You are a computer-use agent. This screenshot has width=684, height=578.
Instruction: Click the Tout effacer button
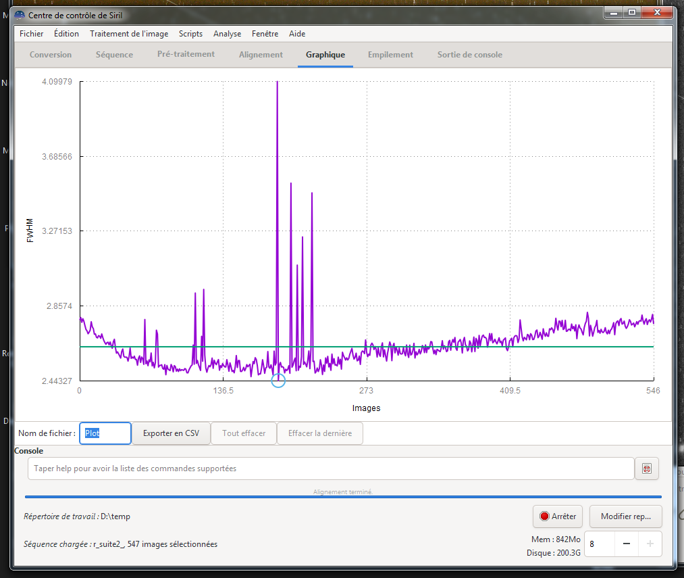pyautogui.click(x=244, y=433)
